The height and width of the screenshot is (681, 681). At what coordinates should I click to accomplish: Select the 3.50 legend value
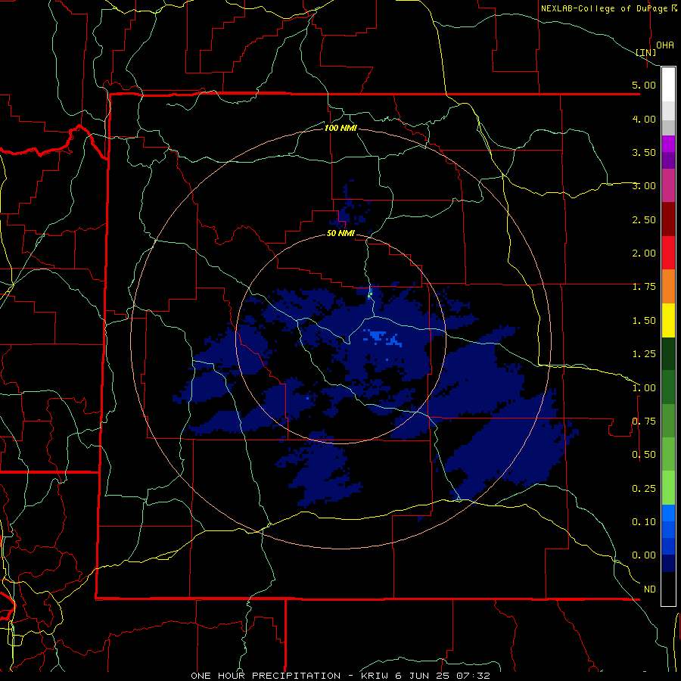pyautogui.click(x=644, y=152)
